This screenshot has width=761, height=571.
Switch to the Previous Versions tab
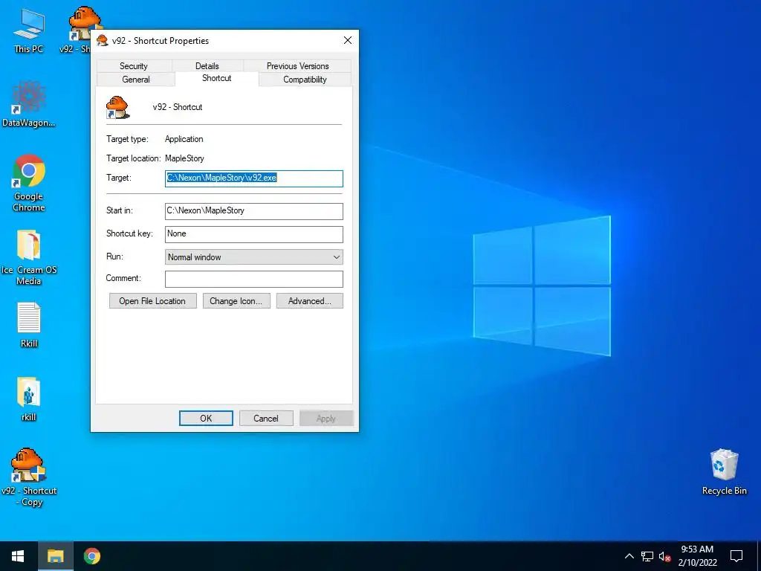click(x=297, y=66)
